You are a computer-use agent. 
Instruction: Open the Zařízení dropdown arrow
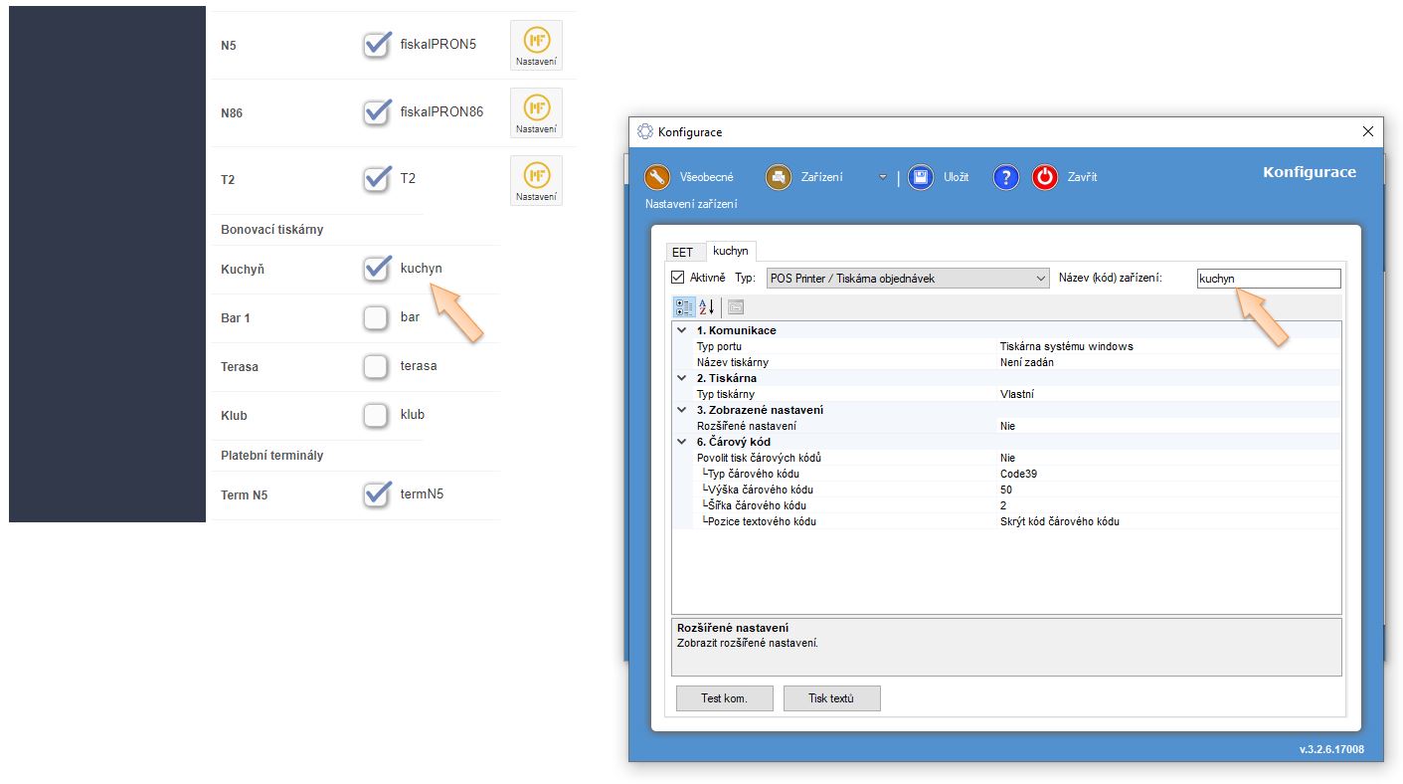tap(882, 178)
